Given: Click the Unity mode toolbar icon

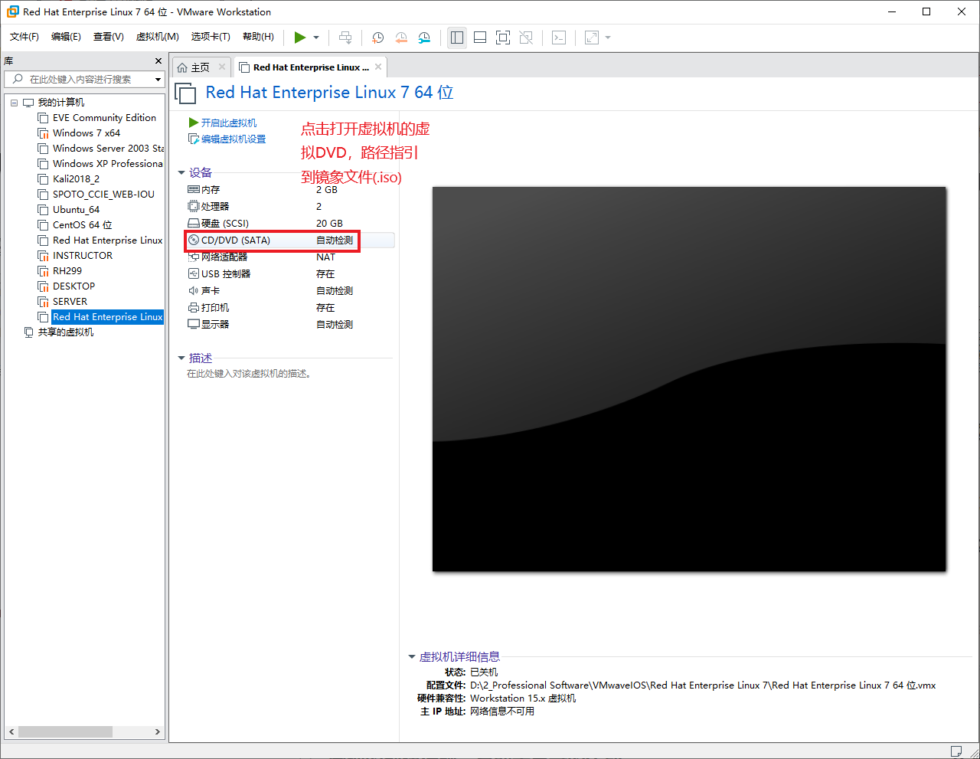Looking at the screenshot, I should [x=526, y=38].
